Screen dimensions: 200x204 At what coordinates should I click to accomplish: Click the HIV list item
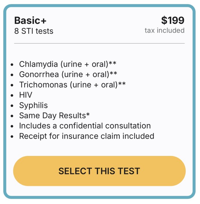coord(26,95)
